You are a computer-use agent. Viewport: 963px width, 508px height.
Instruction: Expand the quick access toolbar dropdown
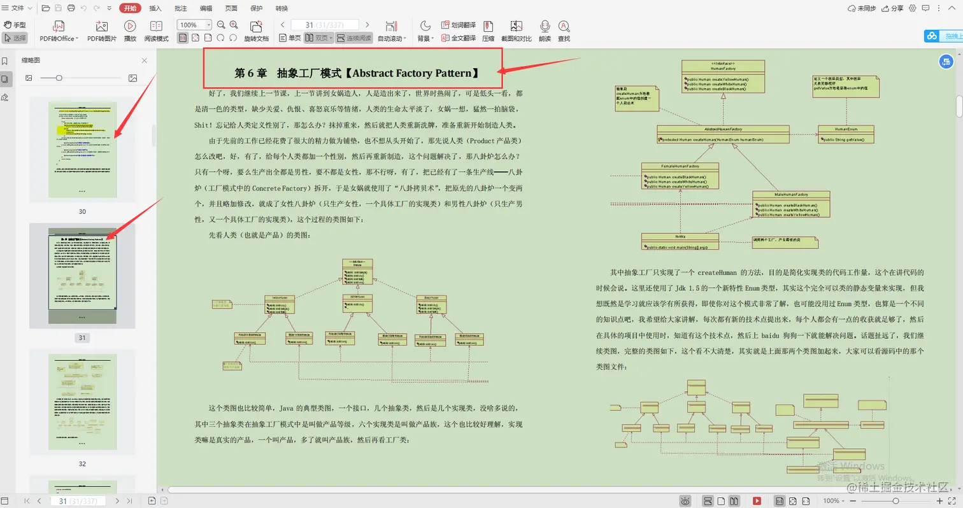click(x=109, y=8)
